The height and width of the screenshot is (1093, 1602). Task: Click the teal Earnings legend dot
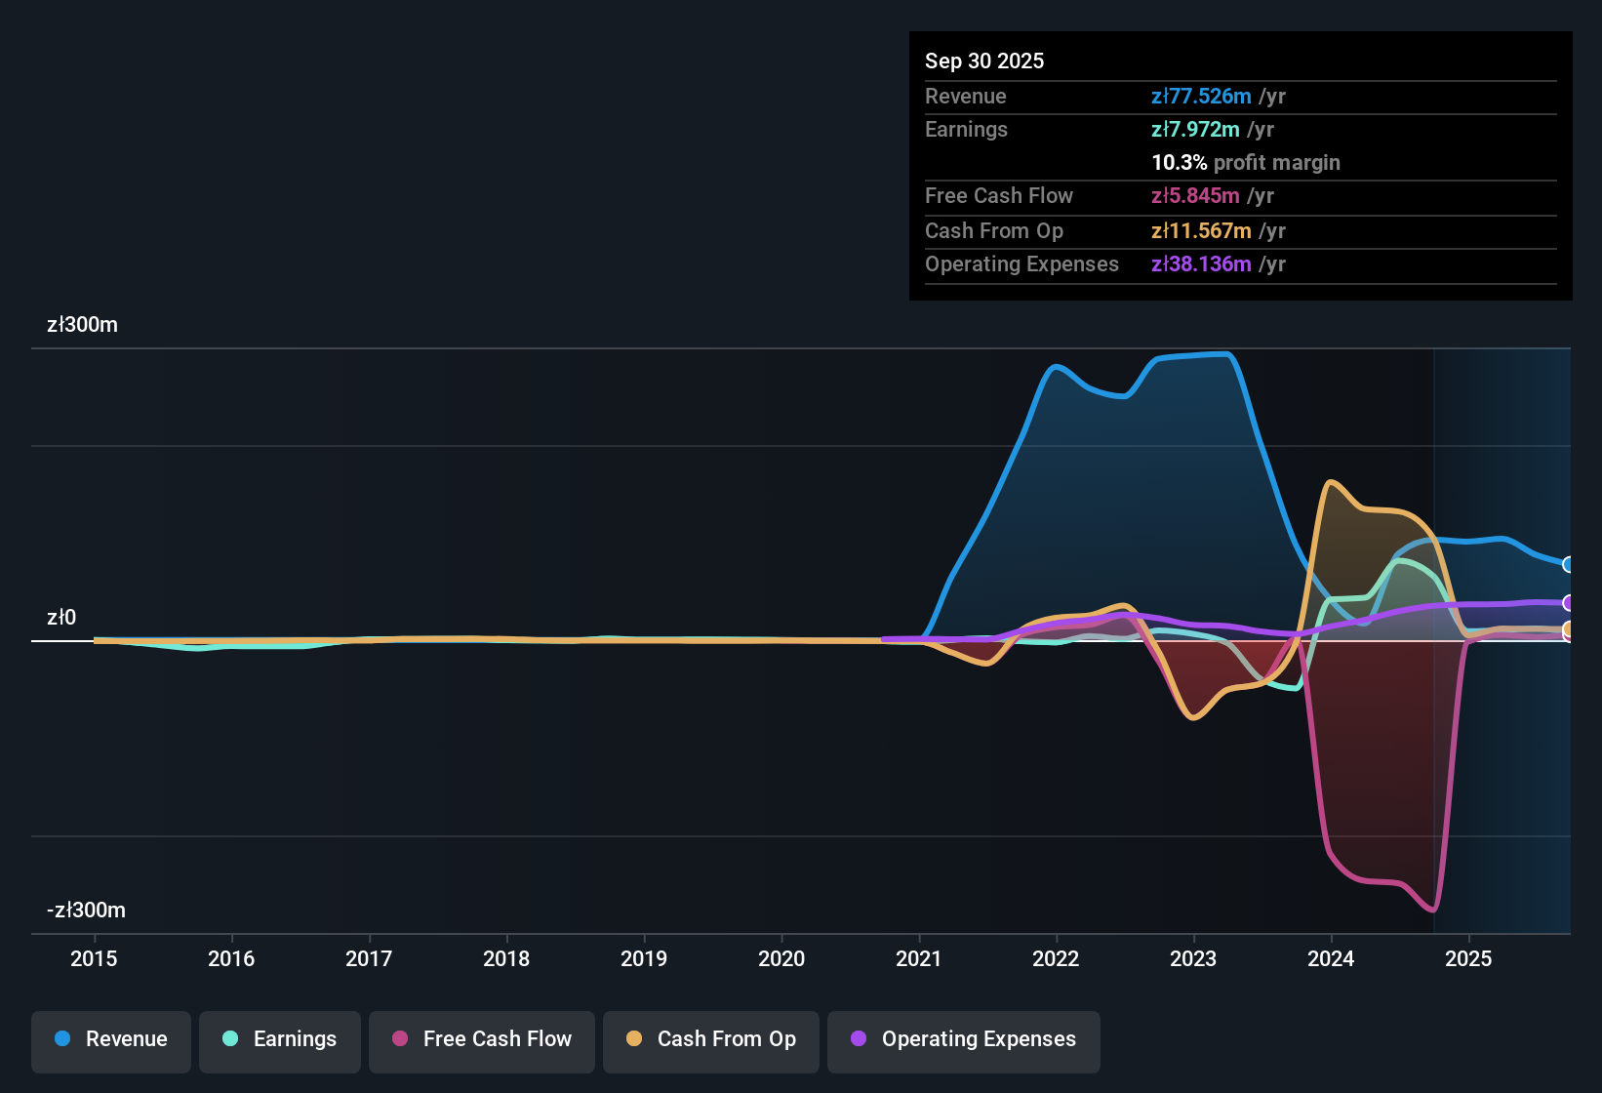coord(230,1039)
